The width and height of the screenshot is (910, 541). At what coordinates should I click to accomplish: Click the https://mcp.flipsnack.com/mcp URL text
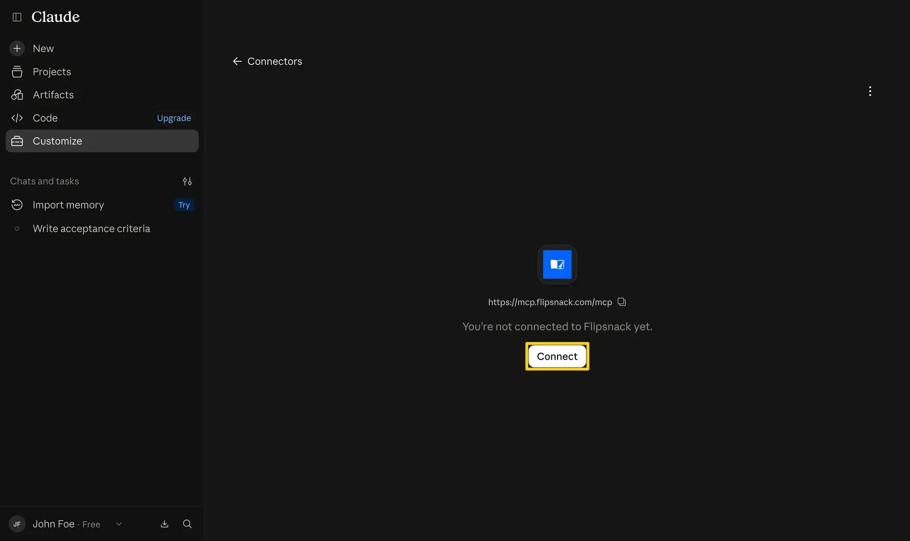[x=550, y=302]
